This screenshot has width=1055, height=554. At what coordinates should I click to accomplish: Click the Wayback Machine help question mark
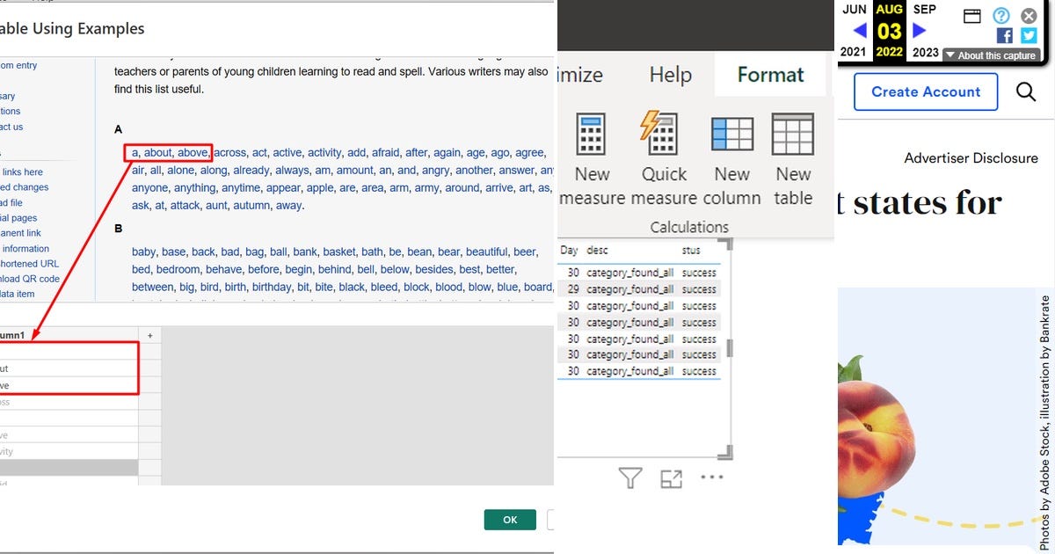pyautogui.click(x=1000, y=16)
